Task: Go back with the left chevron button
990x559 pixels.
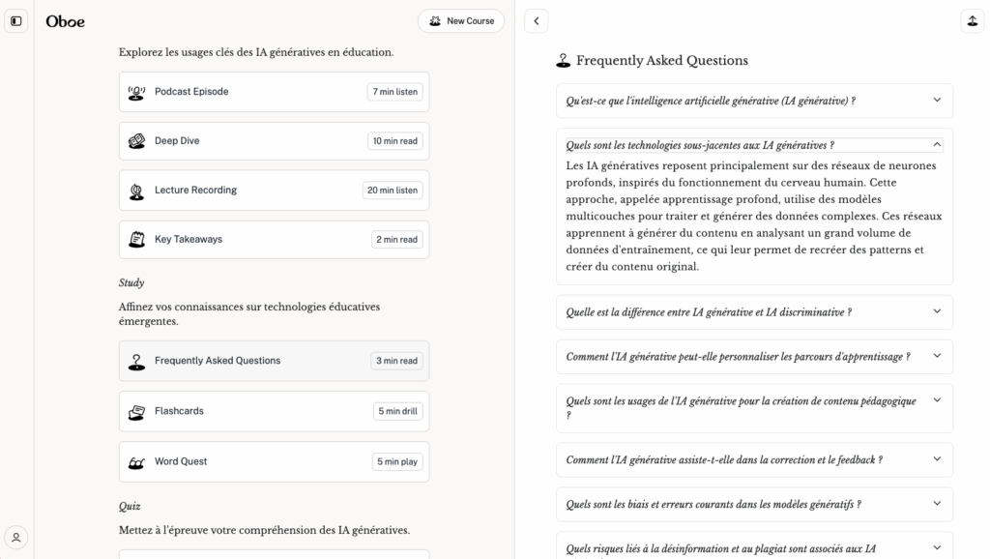Action: click(x=537, y=21)
